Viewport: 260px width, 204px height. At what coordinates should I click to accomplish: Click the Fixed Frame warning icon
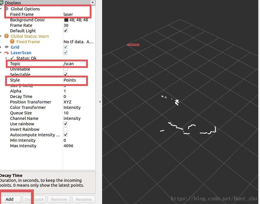click(x=12, y=41)
